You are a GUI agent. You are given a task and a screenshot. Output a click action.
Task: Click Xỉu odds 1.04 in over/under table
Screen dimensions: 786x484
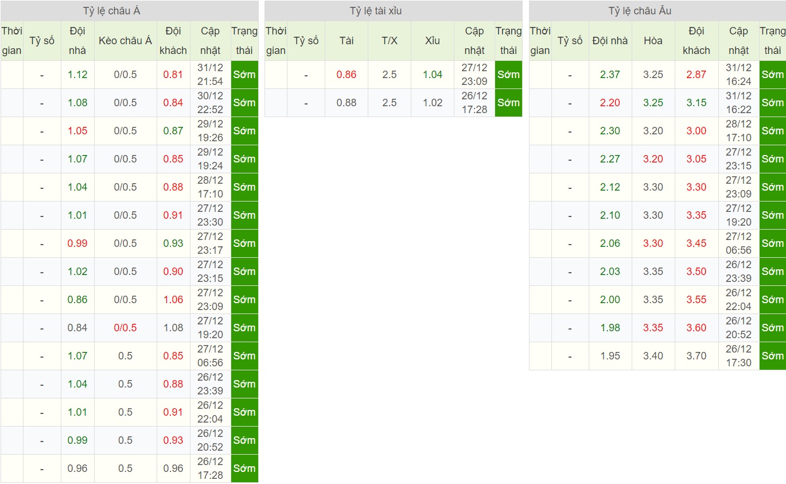coord(433,75)
